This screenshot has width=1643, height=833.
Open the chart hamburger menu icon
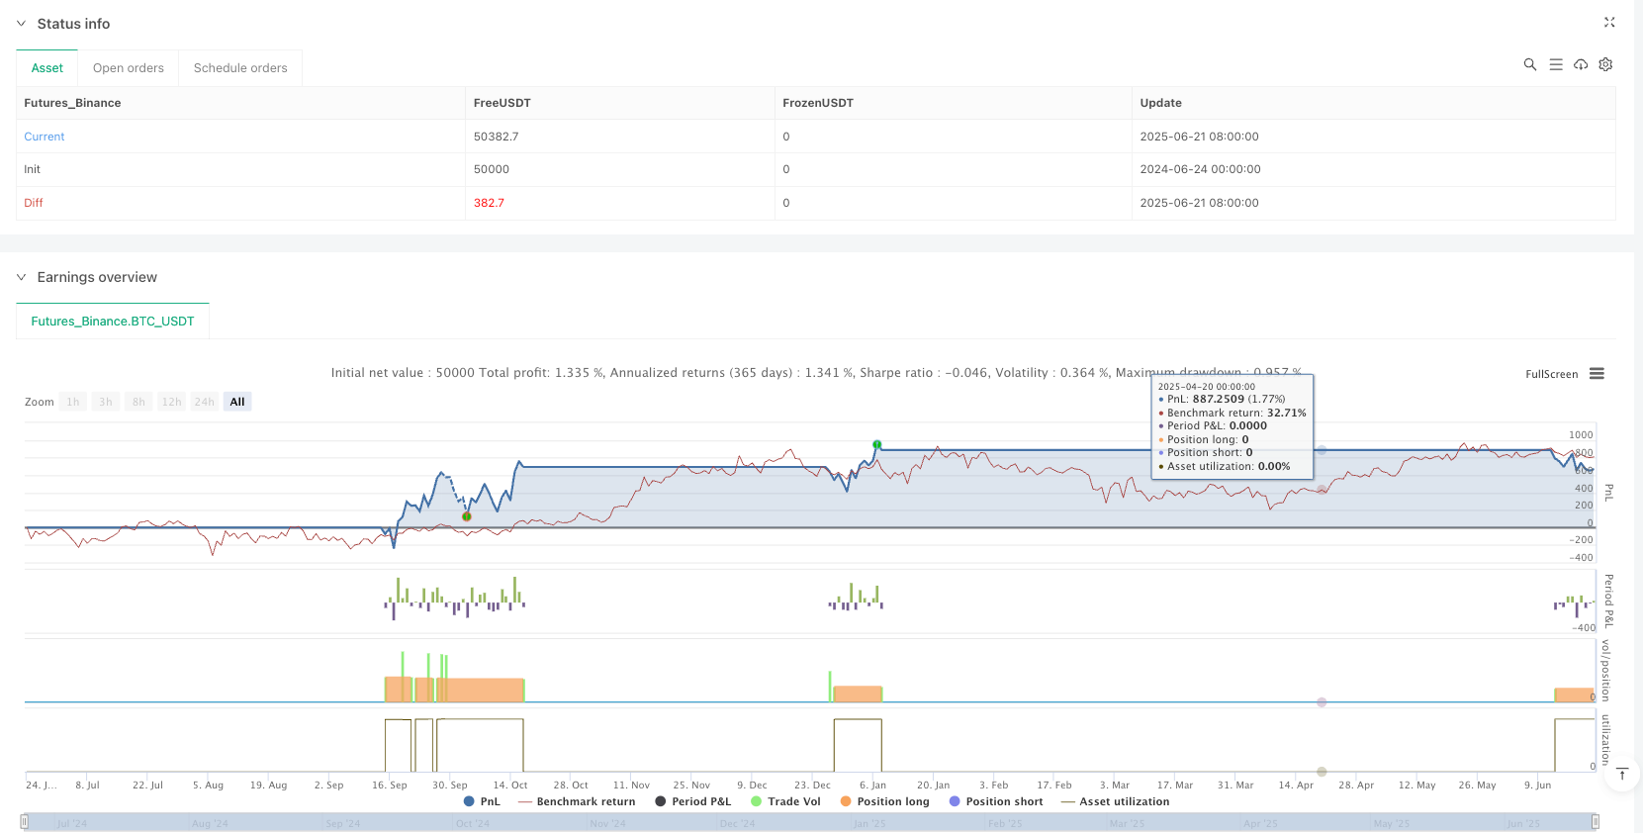tap(1597, 374)
